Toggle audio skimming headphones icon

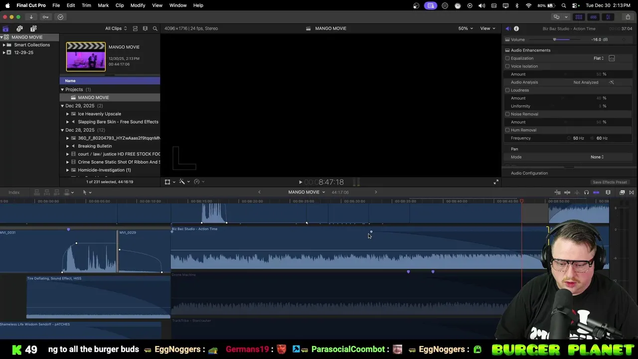click(586, 192)
